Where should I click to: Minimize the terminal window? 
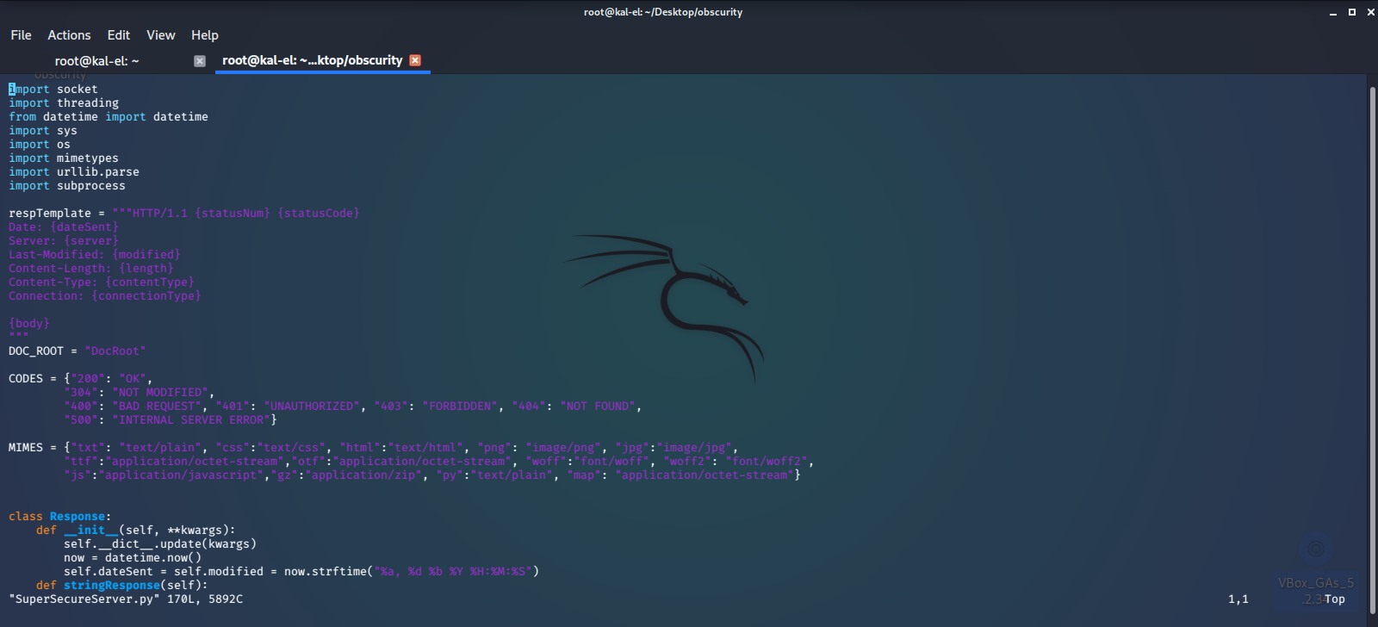click(1332, 12)
